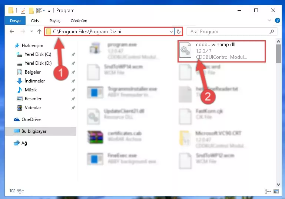Open Customize Quick Access Toolbar dropdown
Viewport: 285px width, 199px height.
(49, 11)
